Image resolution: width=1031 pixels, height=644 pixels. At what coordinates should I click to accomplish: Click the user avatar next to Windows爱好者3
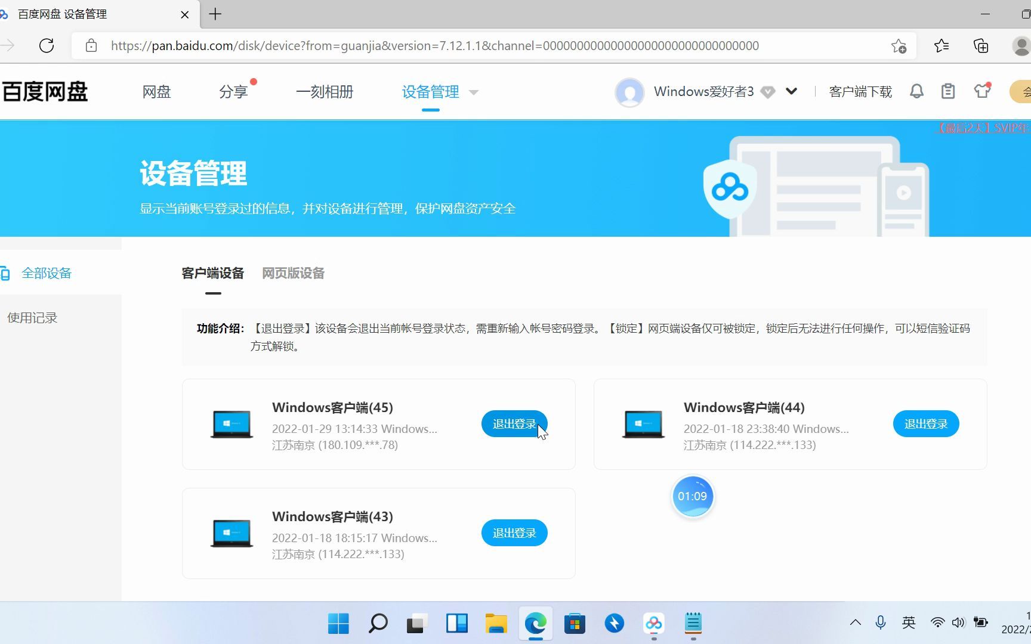[x=629, y=92]
